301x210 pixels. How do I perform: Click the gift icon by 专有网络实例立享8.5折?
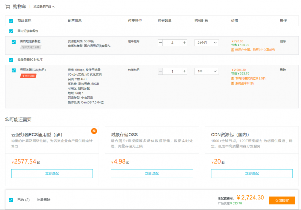[232, 78]
